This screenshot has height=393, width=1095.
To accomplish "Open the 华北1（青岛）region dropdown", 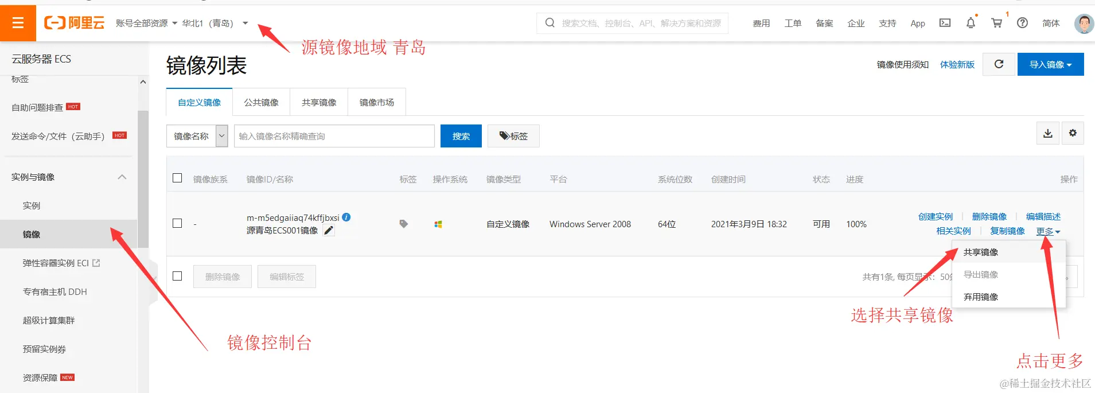I will pos(215,24).
